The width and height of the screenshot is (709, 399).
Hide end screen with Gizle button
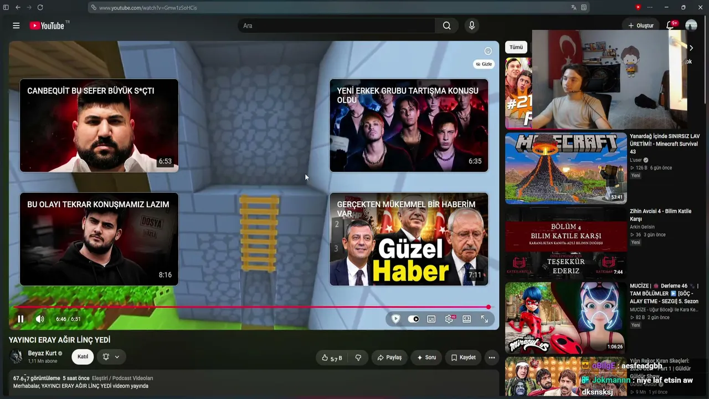click(484, 64)
